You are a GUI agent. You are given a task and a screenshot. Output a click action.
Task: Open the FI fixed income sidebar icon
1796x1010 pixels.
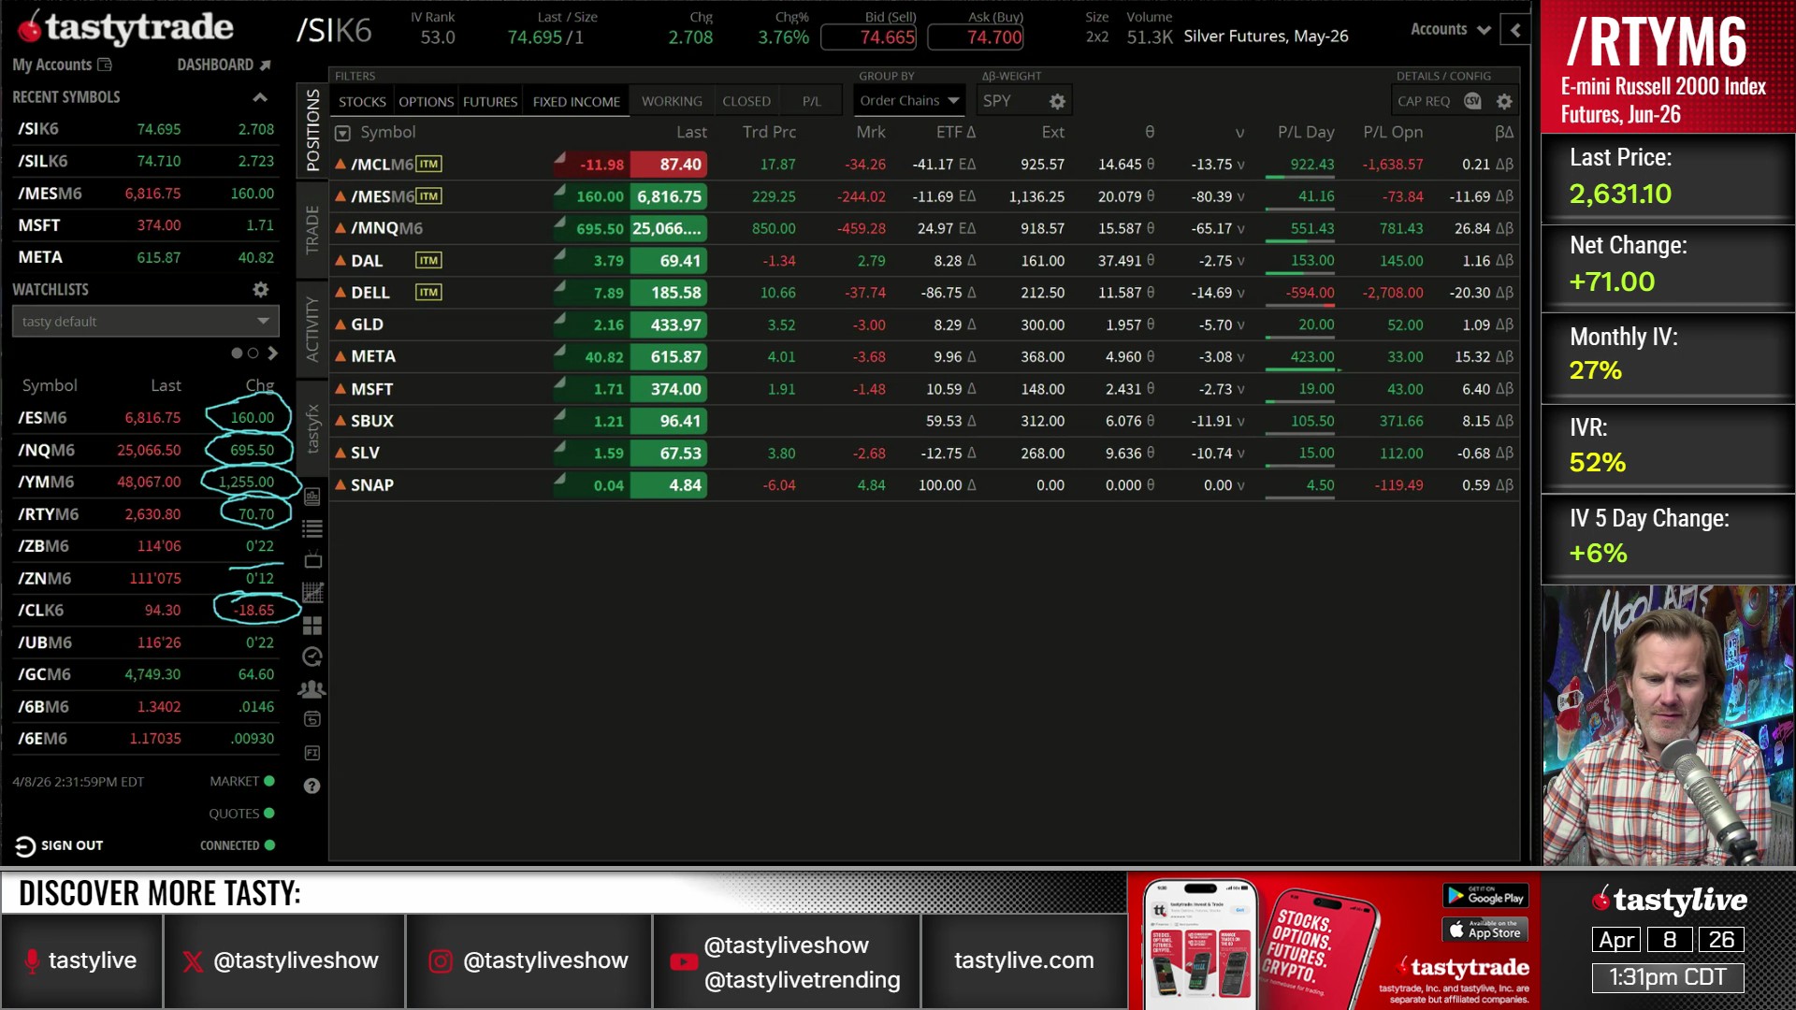click(312, 753)
